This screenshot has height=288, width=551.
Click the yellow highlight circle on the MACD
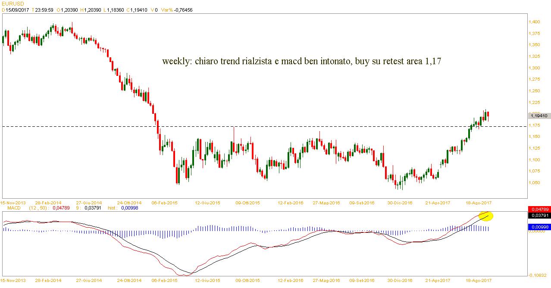click(x=486, y=216)
